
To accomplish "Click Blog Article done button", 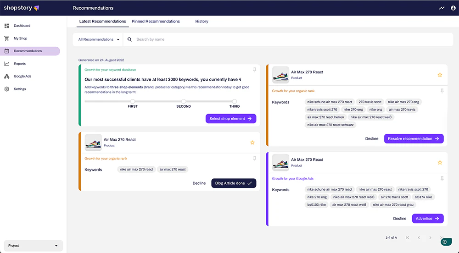I will click(234, 183).
